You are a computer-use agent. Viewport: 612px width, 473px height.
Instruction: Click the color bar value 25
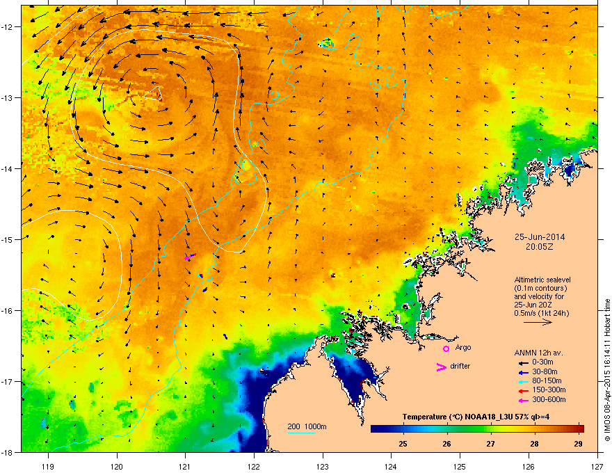pos(403,444)
